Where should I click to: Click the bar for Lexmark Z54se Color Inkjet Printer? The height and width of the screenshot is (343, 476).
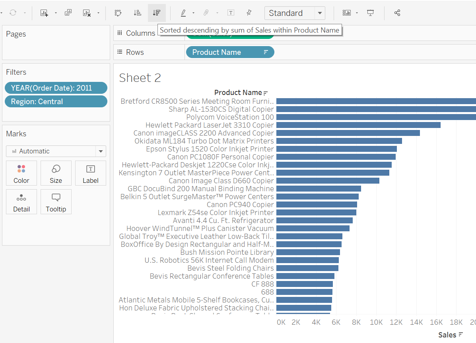coord(316,213)
